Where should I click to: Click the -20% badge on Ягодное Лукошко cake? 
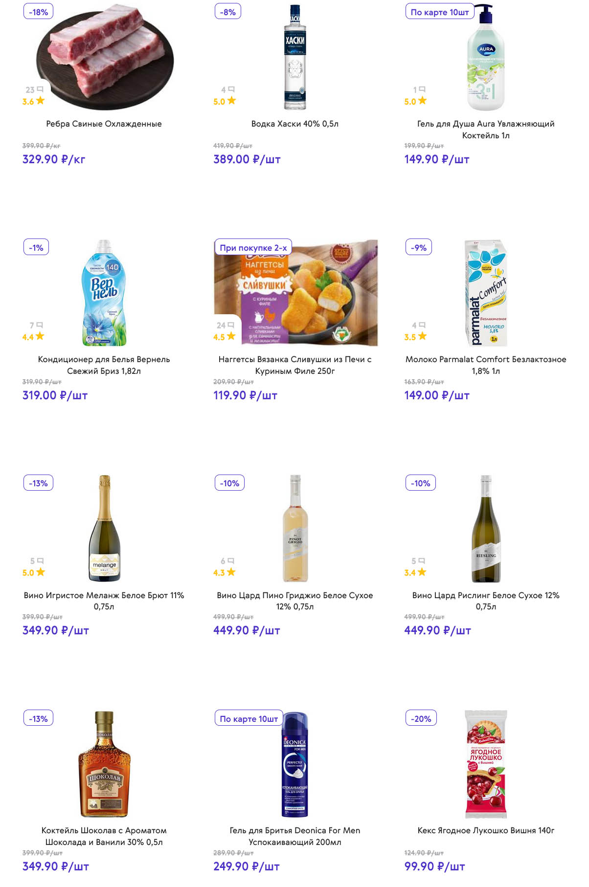pos(421,718)
